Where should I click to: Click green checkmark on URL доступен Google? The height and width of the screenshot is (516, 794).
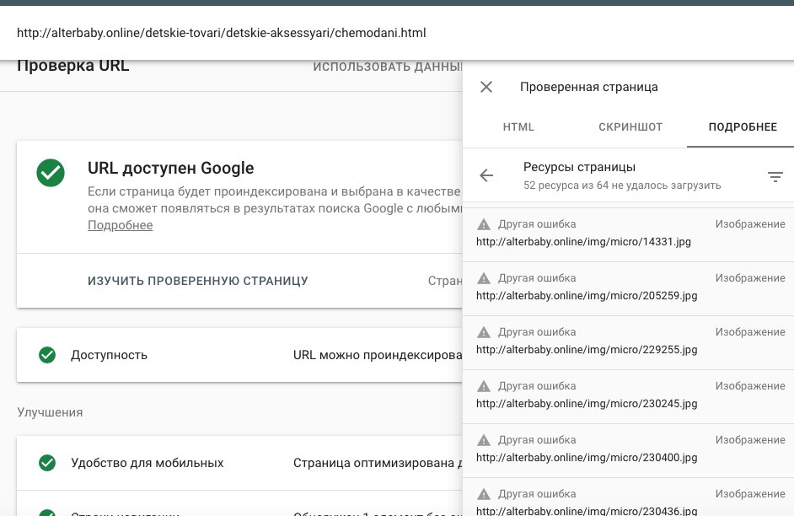[51, 173]
